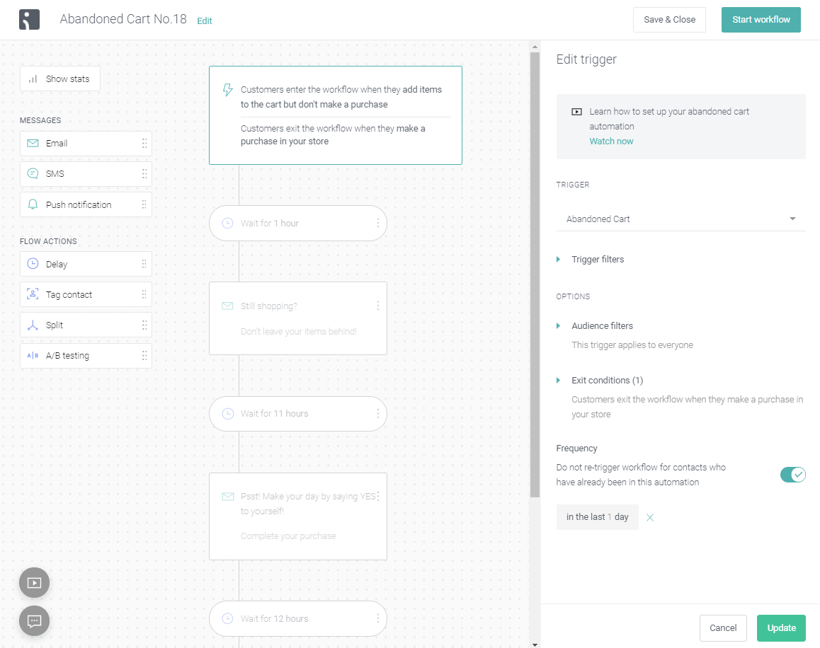Remove the in the last 1 day condition

click(650, 517)
